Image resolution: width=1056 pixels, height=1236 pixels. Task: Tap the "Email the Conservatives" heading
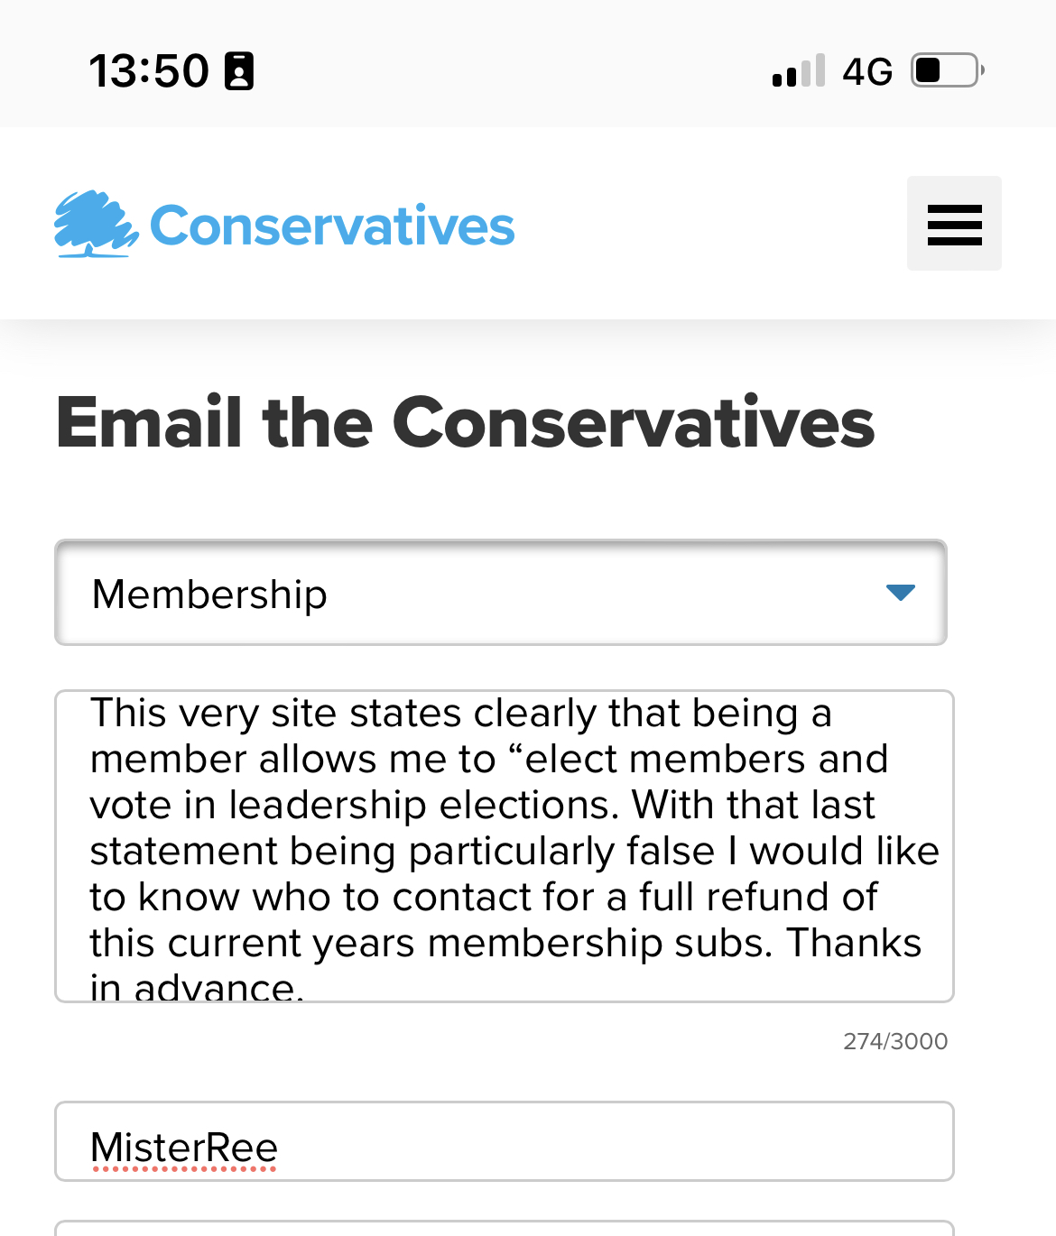coord(466,422)
